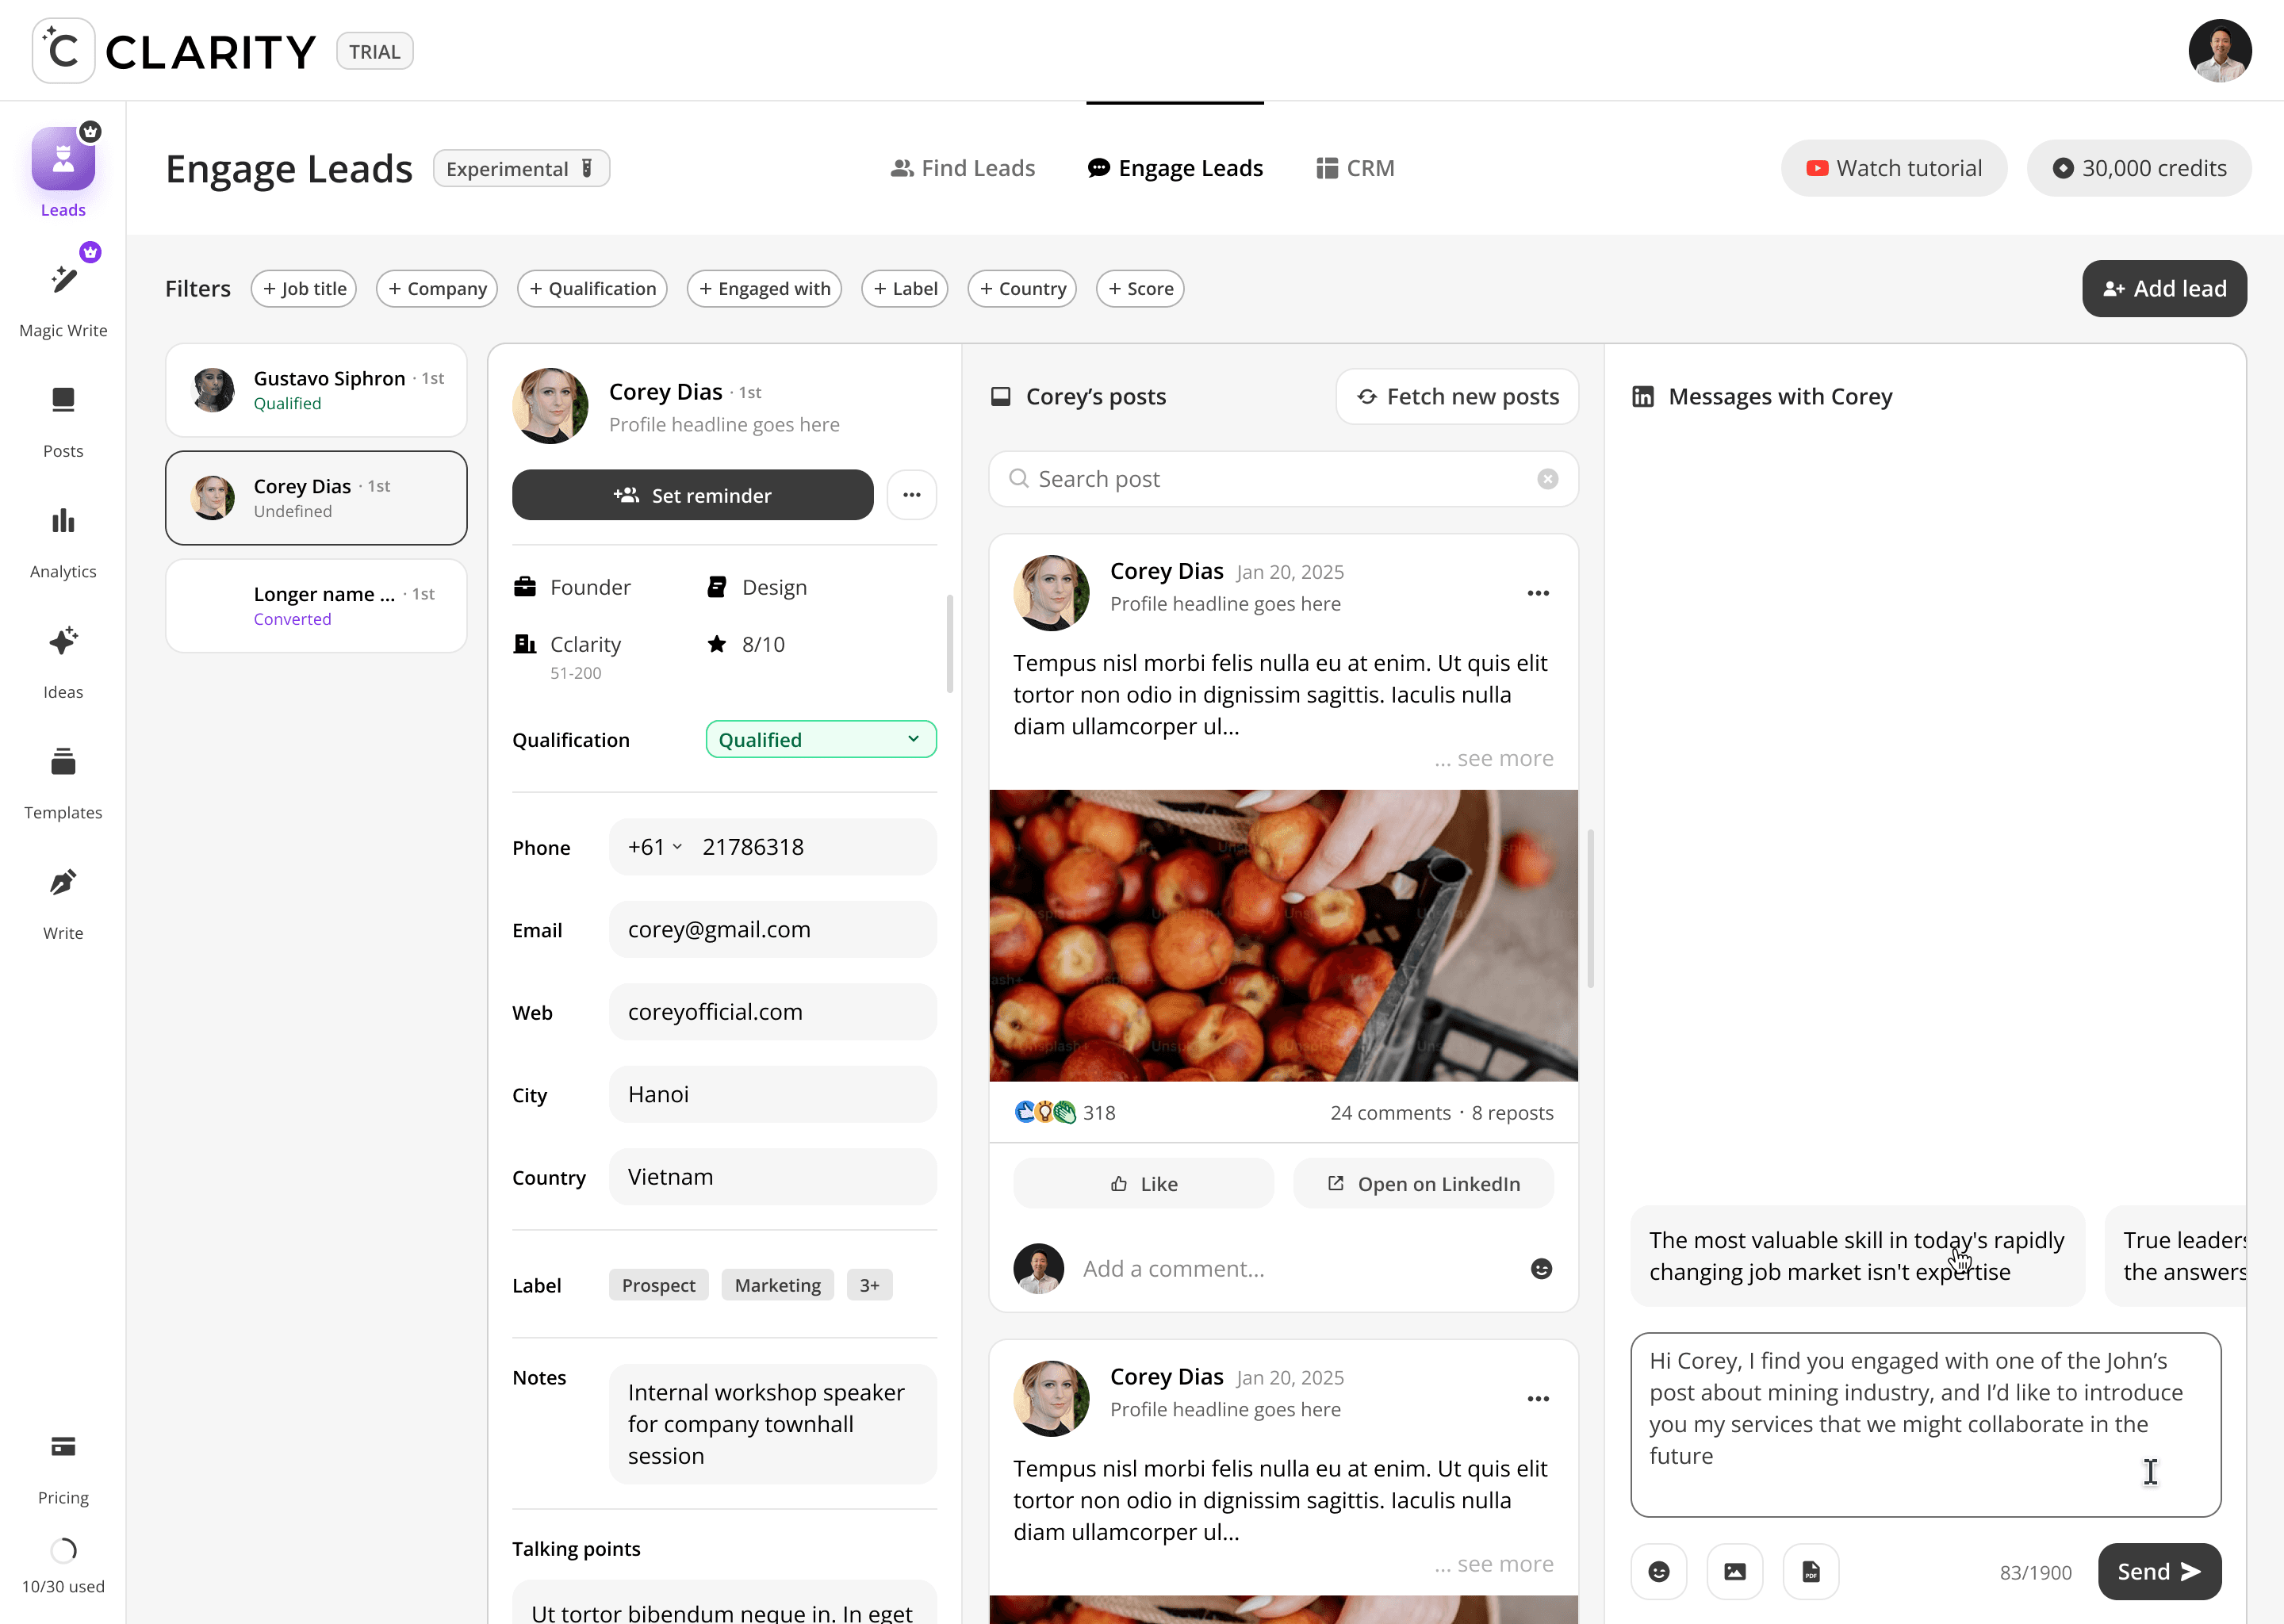
Task: Open the Analytics sidebar icon
Action: (x=63, y=521)
